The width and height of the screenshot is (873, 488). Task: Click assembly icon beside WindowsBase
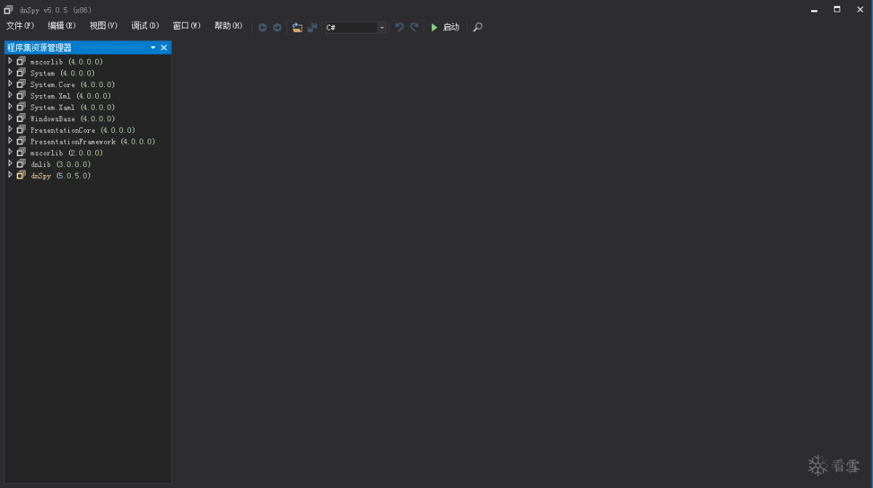21,118
